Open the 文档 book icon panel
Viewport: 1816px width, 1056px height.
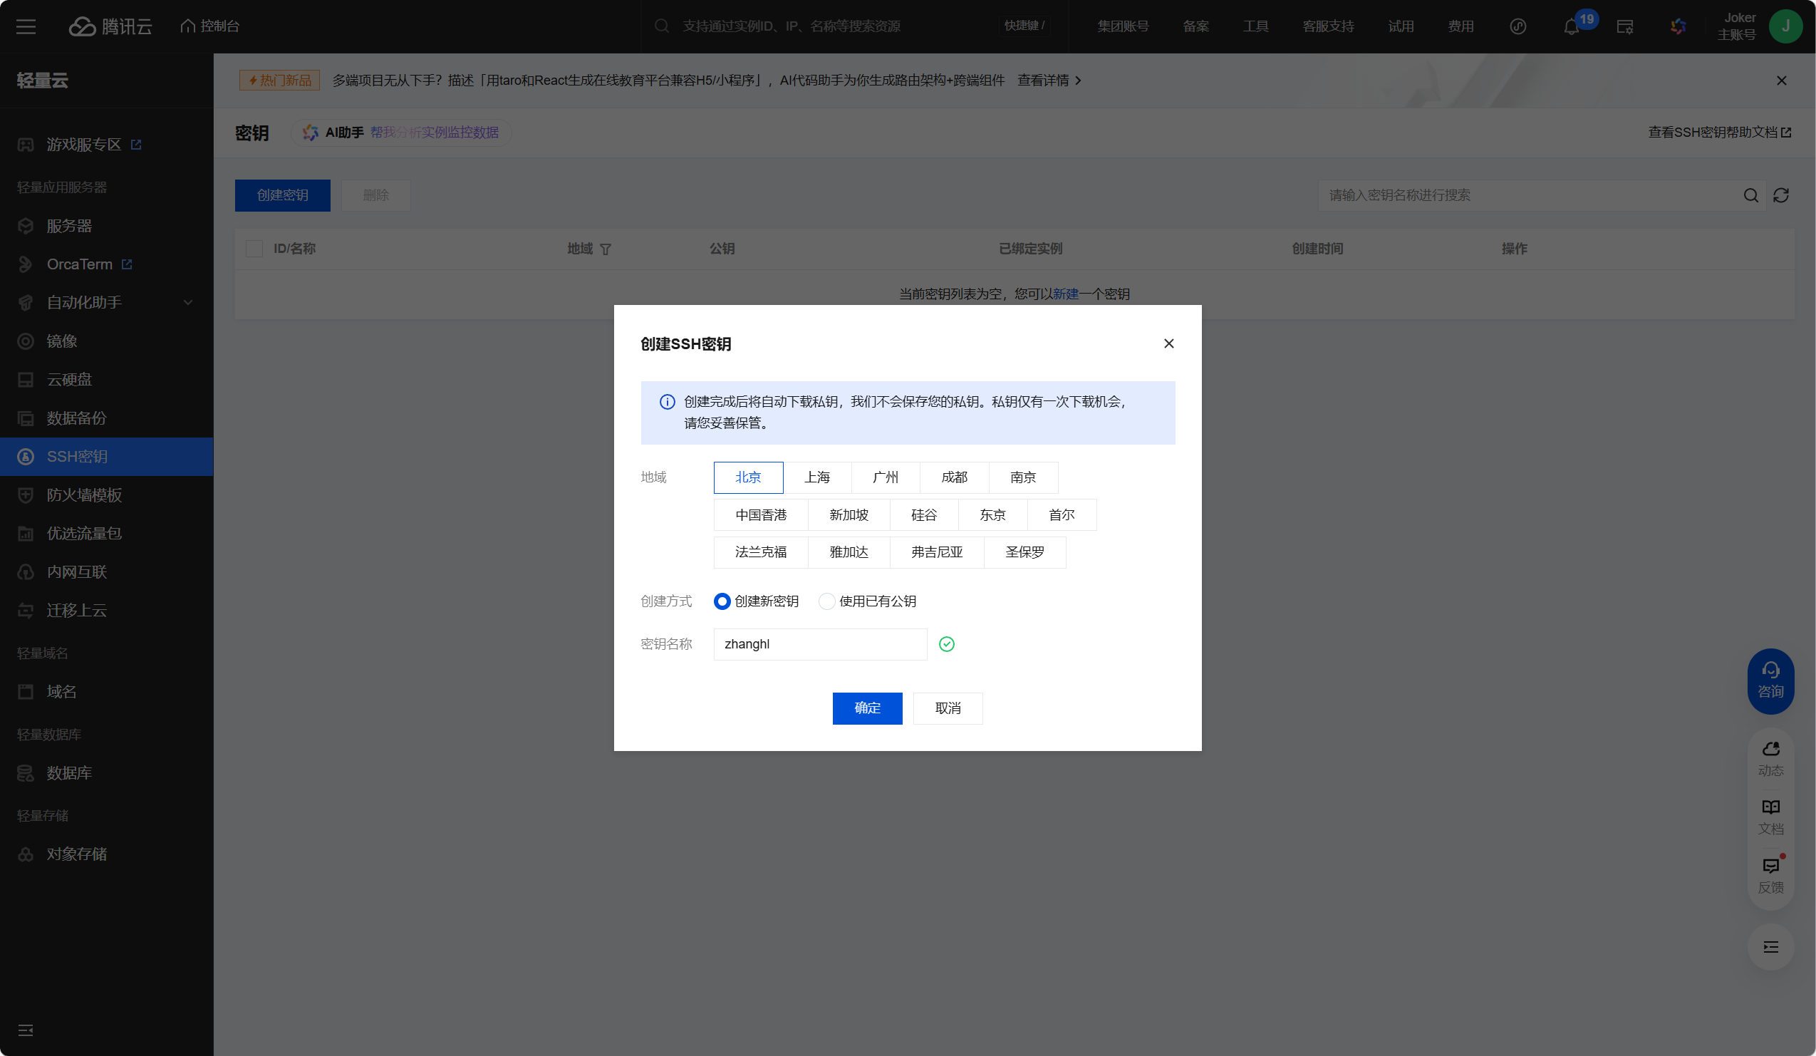[1770, 817]
